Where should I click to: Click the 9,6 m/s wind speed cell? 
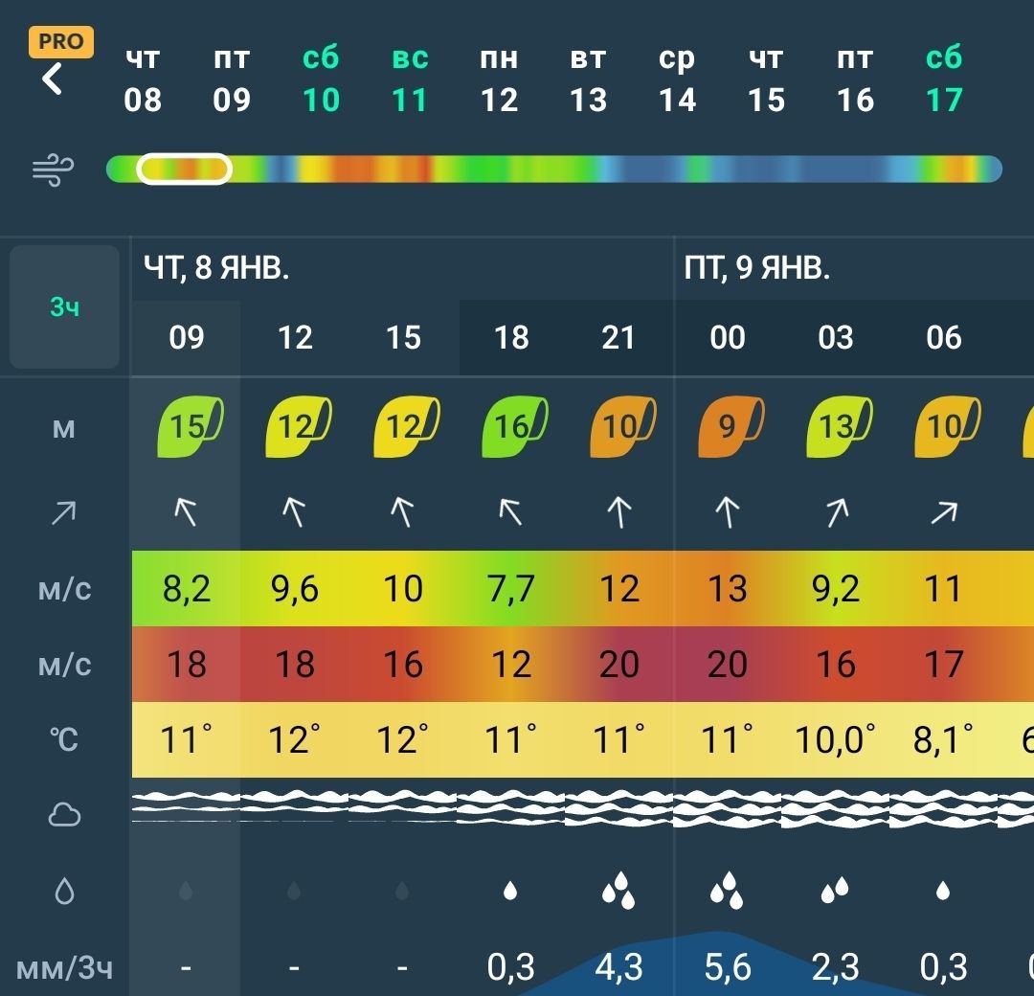pyautogui.click(x=295, y=588)
